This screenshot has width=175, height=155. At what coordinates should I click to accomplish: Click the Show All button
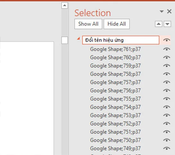[x=88, y=24]
